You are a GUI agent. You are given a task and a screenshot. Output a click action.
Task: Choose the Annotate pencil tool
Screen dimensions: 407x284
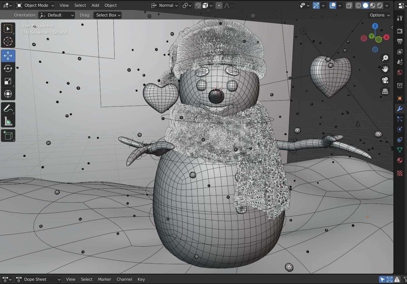pos(8,108)
